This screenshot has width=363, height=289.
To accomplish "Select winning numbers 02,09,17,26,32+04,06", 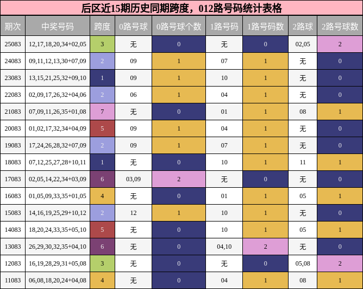I will [58, 95].
